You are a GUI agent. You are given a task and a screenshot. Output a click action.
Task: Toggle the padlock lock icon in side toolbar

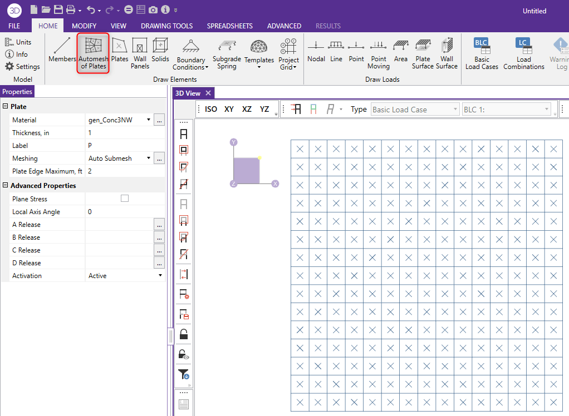tap(183, 334)
